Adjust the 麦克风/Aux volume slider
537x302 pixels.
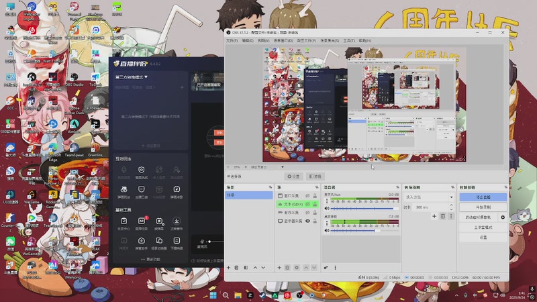point(364,208)
